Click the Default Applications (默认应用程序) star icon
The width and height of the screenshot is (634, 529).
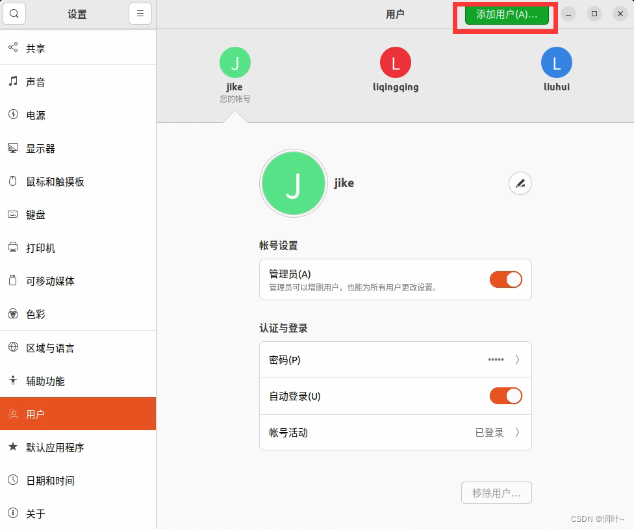[x=13, y=446]
